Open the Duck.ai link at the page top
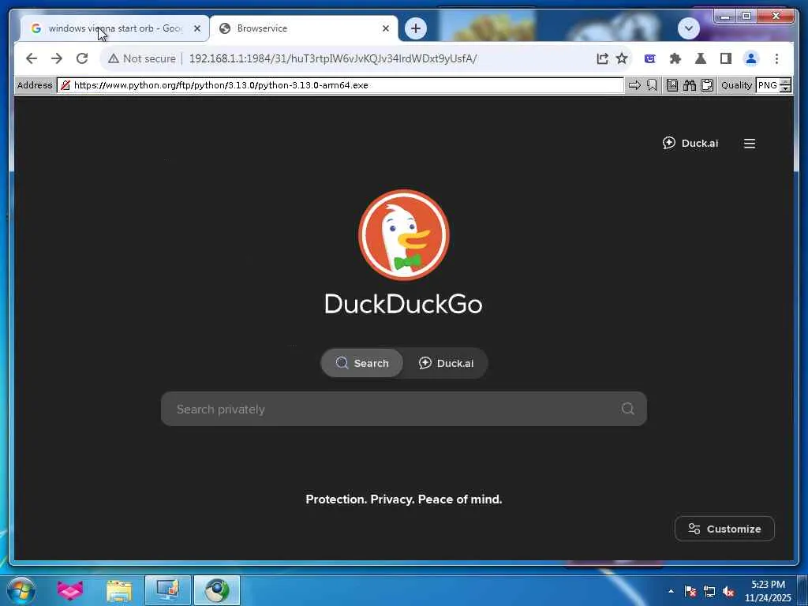 click(690, 144)
